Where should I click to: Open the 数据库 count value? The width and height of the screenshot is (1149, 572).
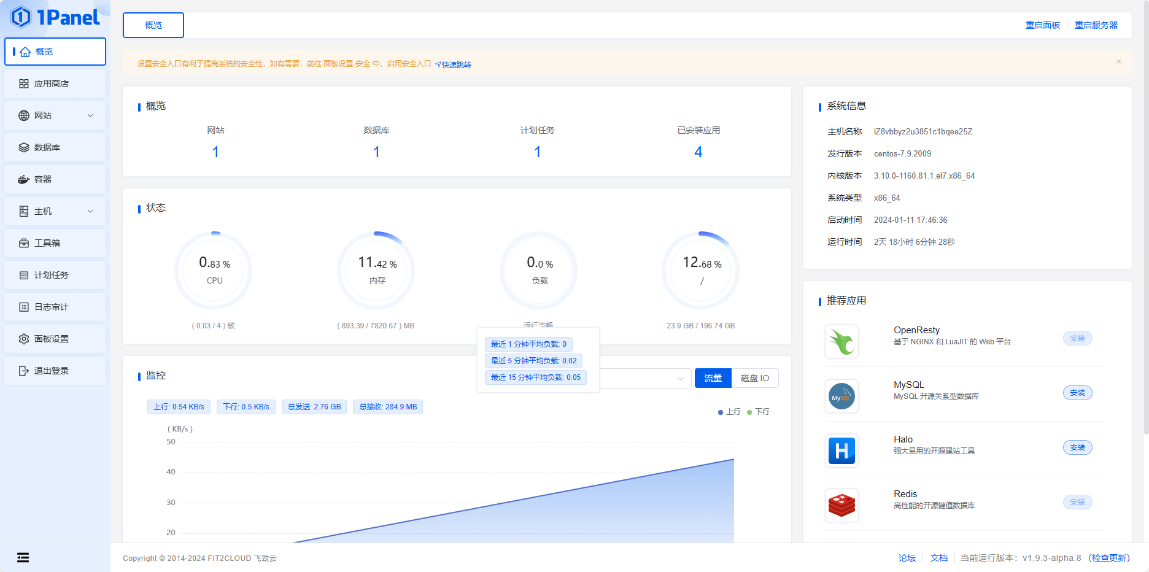coord(376,152)
